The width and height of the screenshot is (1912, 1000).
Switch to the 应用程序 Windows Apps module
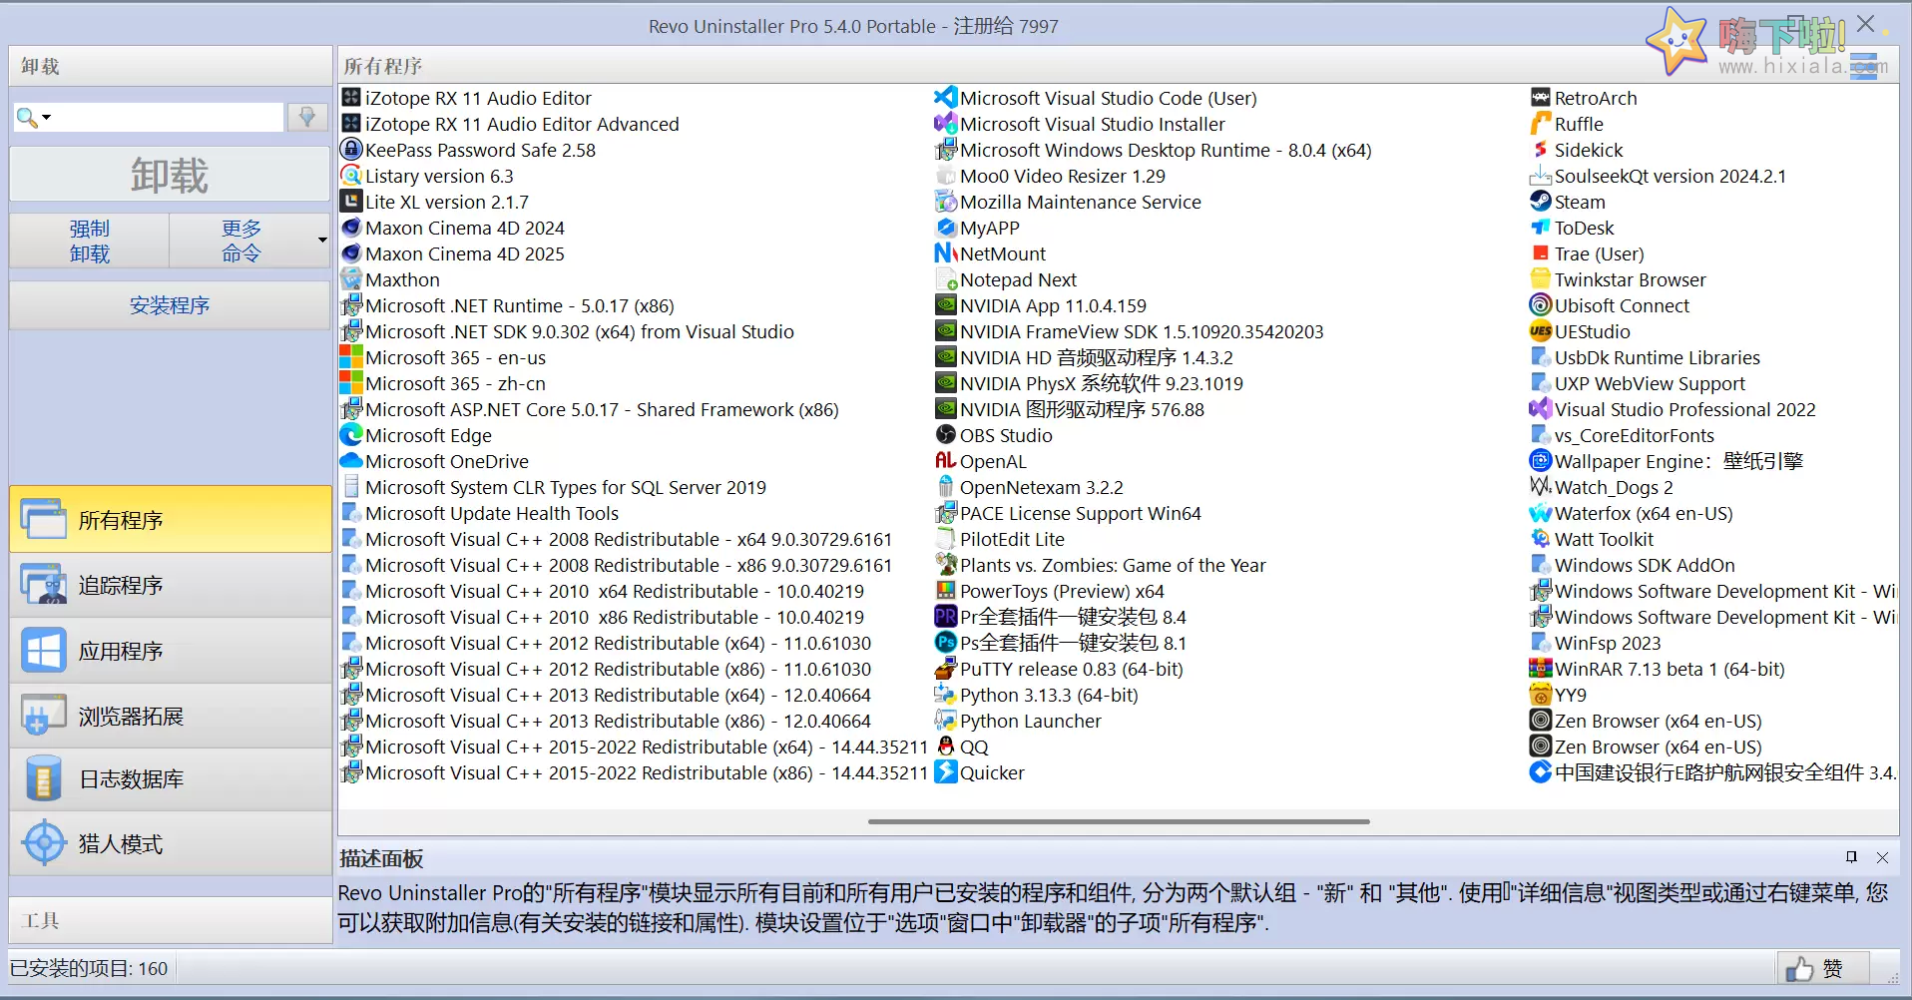point(121,650)
